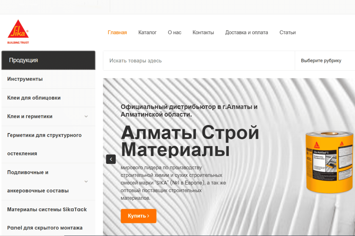Click the Алматы Строй Материалы banner heading
This screenshot has height=236, width=355.
190,141
